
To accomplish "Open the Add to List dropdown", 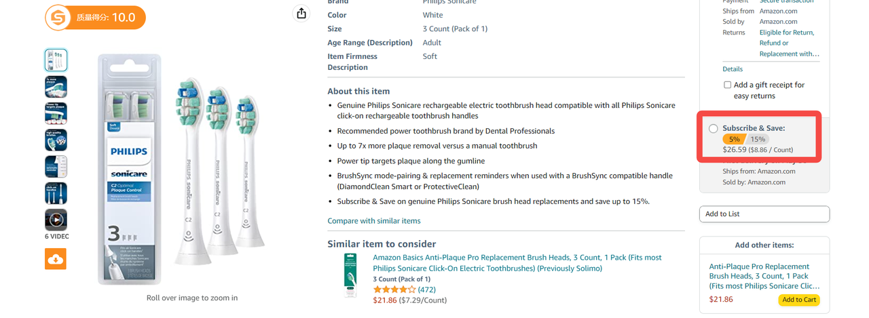I will click(764, 214).
